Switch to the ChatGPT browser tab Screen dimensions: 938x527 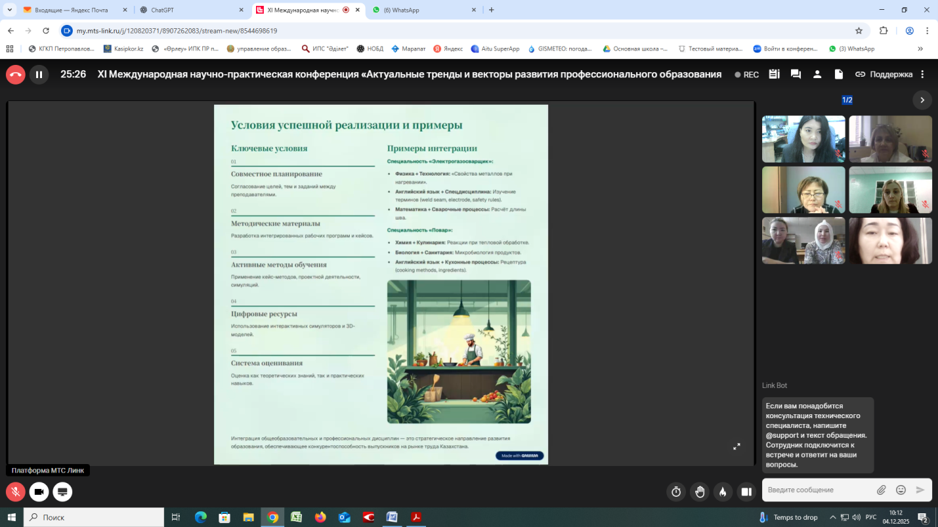[187, 10]
